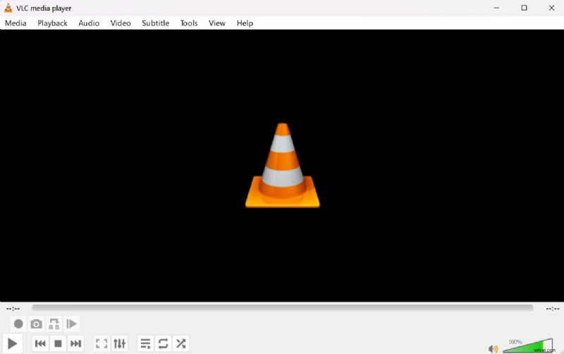
Task: Click the Play button
Action: pos(12,343)
